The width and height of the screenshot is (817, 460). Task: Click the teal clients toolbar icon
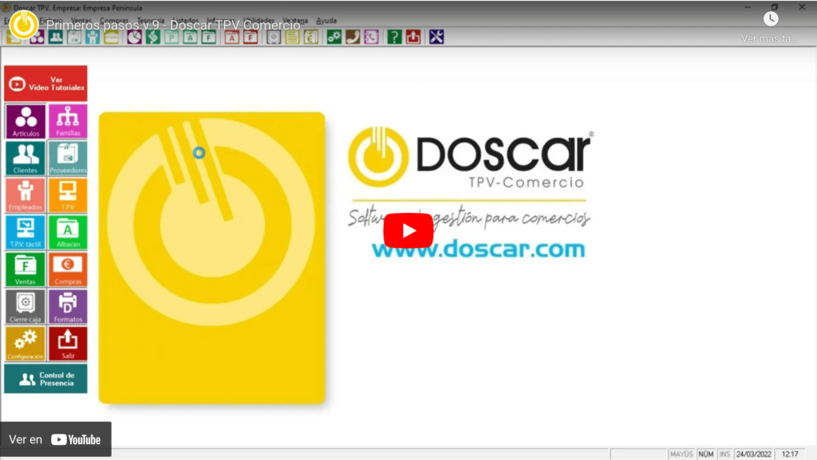pyautogui.click(x=56, y=37)
